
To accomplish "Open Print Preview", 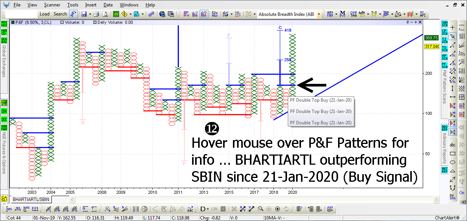I will (x=105, y=14).
